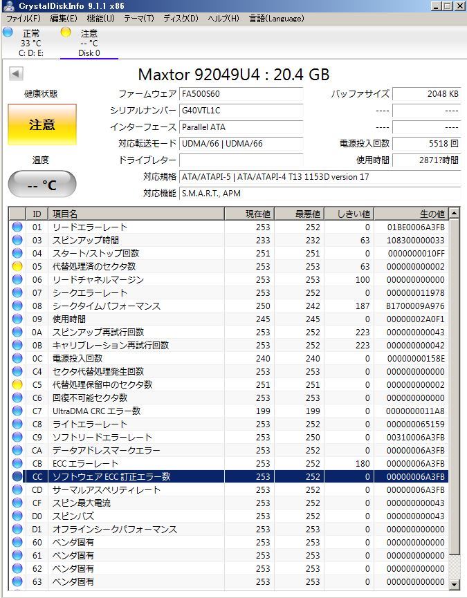Click status icon of selected row CC
This screenshot has height=598, width=467.
click(17, 476)
